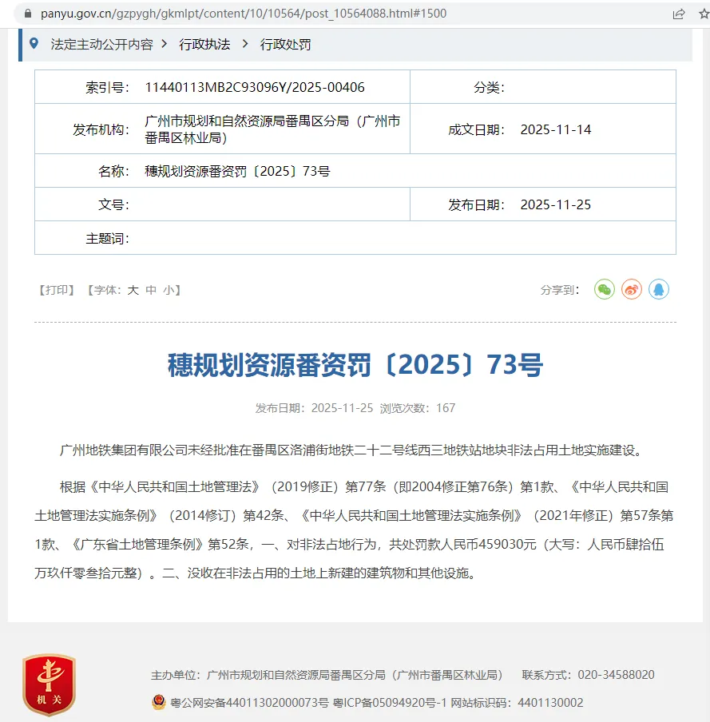Image resolution: width=710 pixels, height=722 pixels.
Task: Click the 文号: label
Action: (x=113, y=204)
